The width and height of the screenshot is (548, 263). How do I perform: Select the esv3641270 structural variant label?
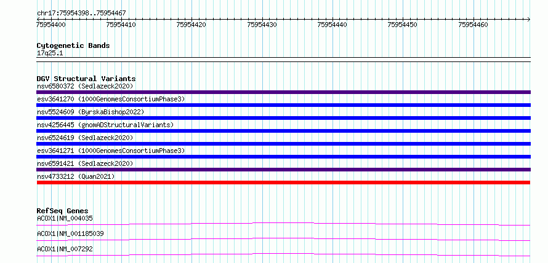tap(111, 99)
